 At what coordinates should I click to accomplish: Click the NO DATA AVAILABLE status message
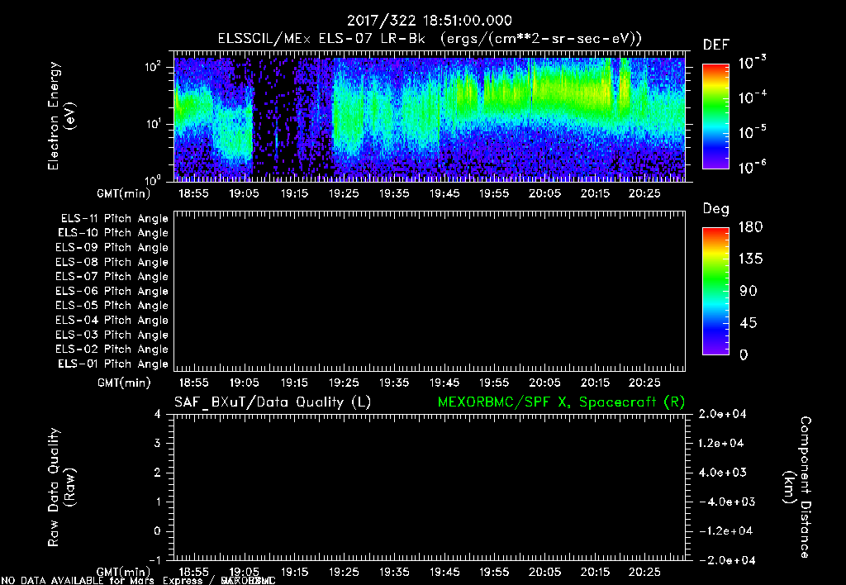[x=138, y=581]
